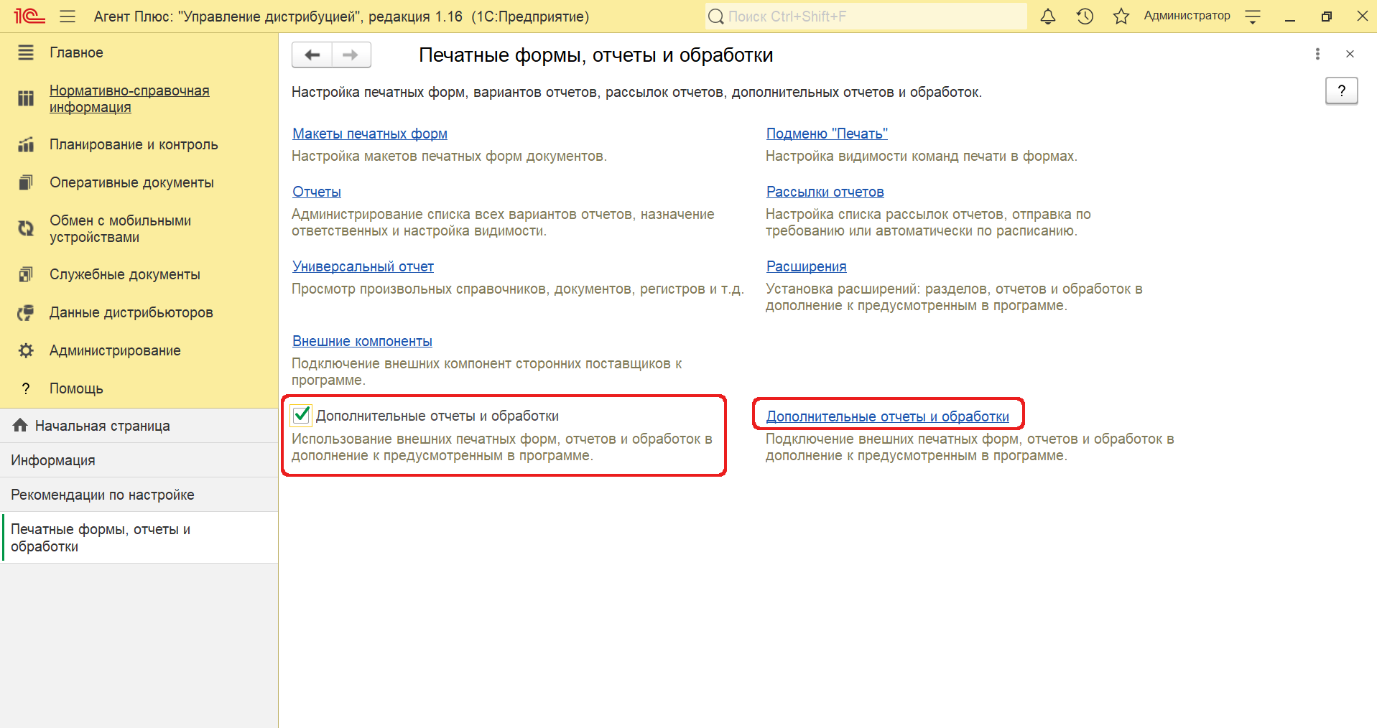Open the Расширения link

click(x=806, y=266)
